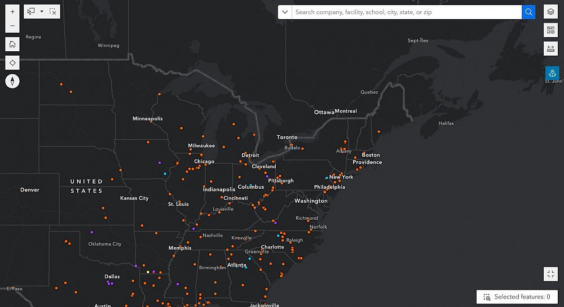The image size is (564, 307).
Task: Click the Toronto map label
Action: (x=287, y=137)
